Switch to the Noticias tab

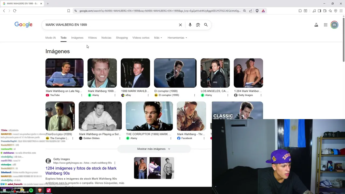(106, 38)
